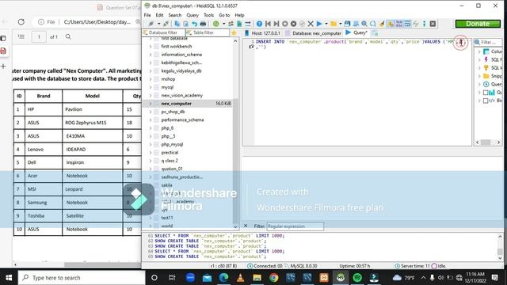Expand the mshop database node
Image resolution: width=507 pixels, height=285 pixels.
pyautogui.click(x=151, y=79)
